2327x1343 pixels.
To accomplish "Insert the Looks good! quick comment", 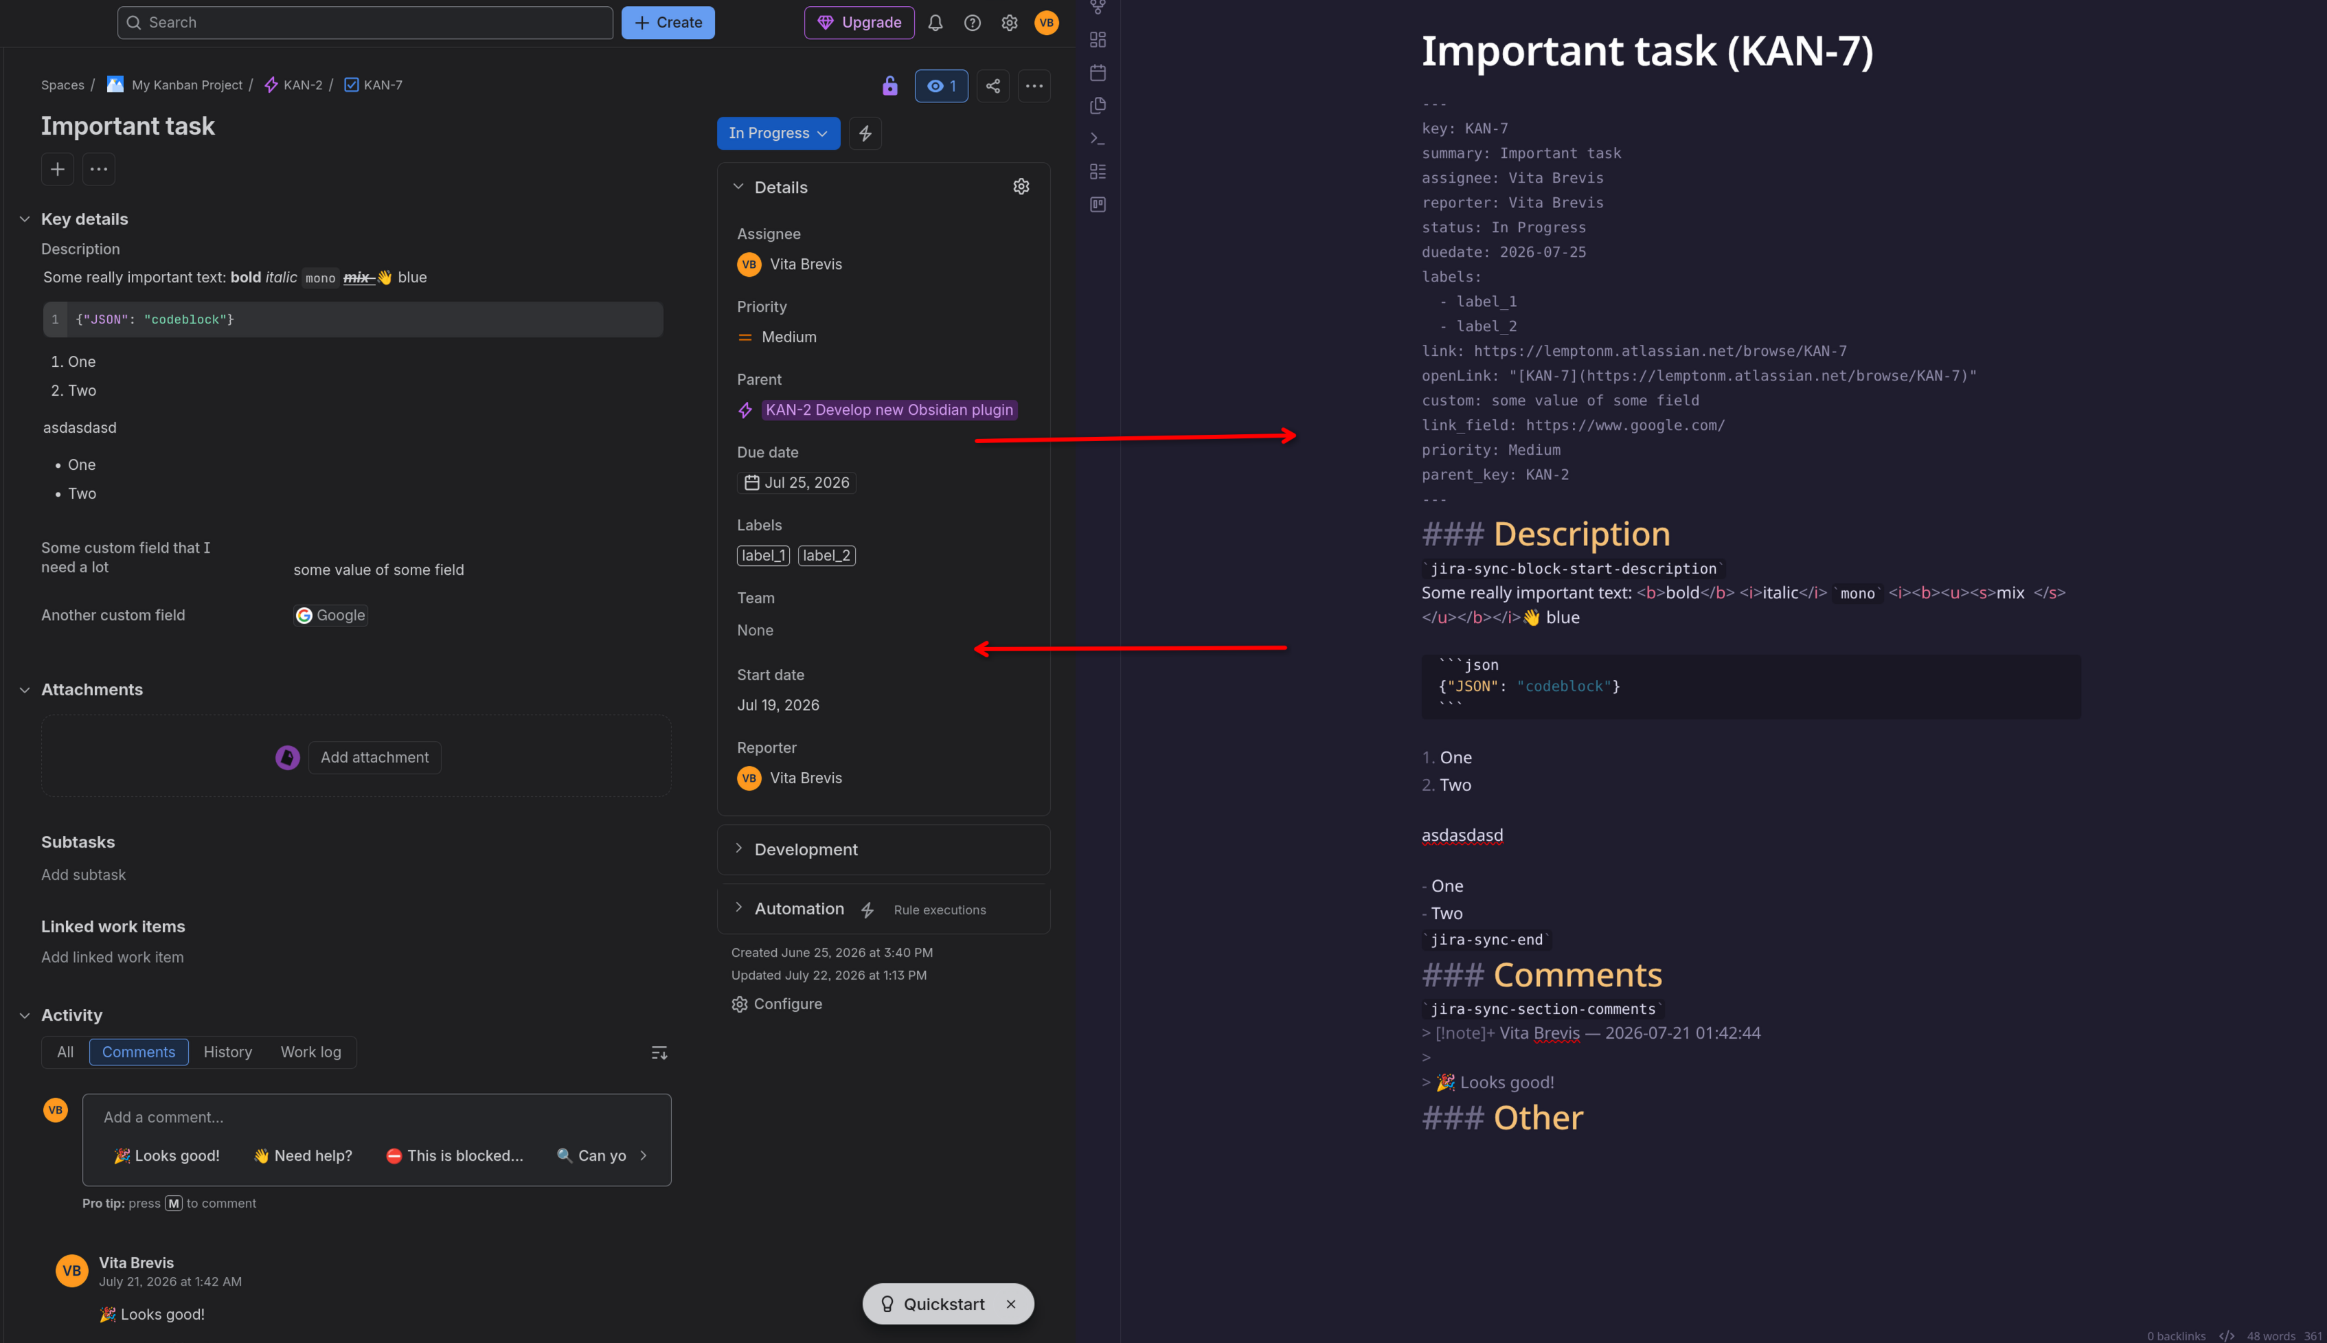I will (167, 1155).
